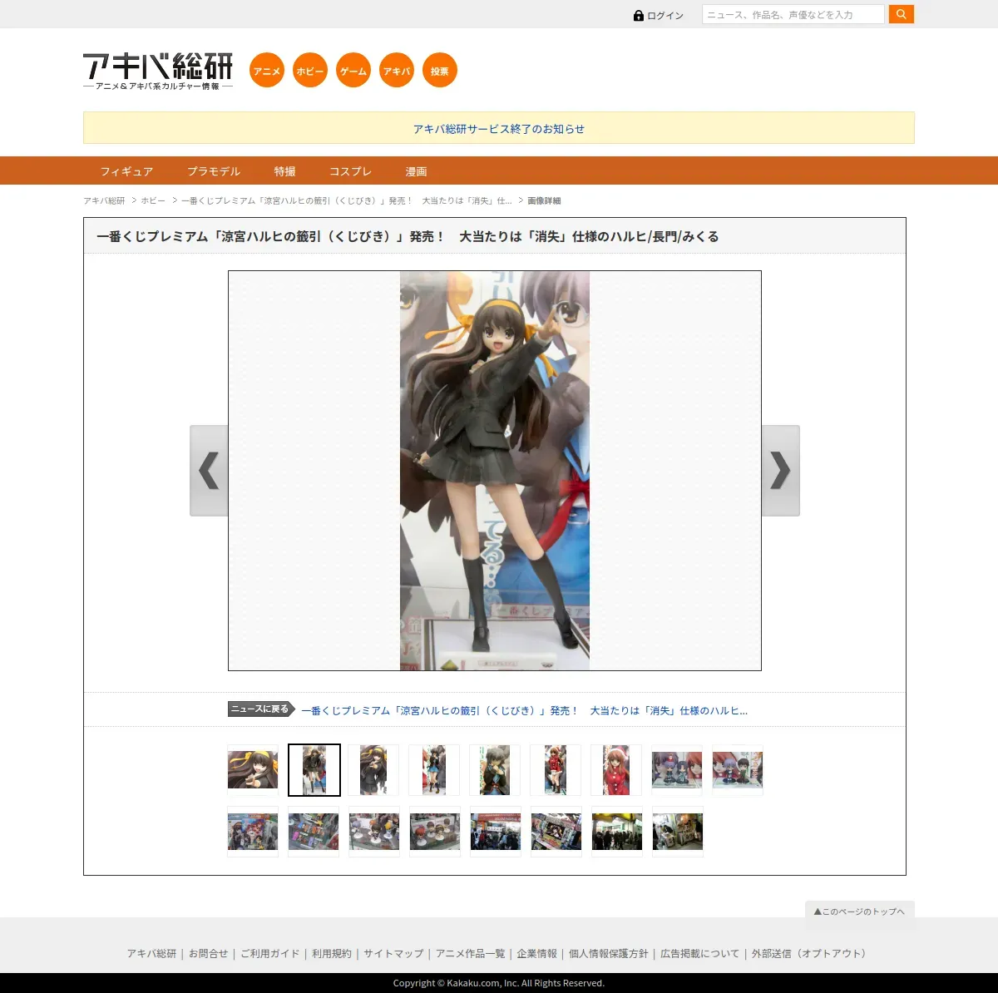Open the first top-row thumbnail, Haruhi close-up
This screenshot has height=993, width=998.
click(x=253, y=770)
